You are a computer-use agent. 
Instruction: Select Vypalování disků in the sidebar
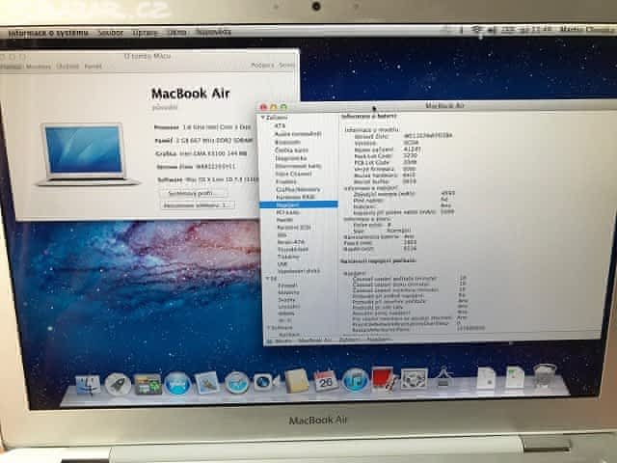click(299, 271)
